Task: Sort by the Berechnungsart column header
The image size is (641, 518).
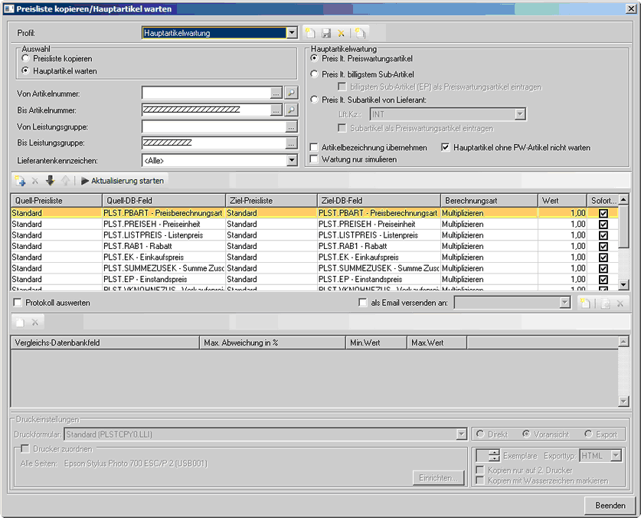Action: click(489, 200)
